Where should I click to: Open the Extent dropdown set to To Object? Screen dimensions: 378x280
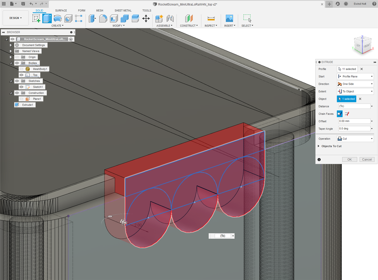(x=356, y=91)
